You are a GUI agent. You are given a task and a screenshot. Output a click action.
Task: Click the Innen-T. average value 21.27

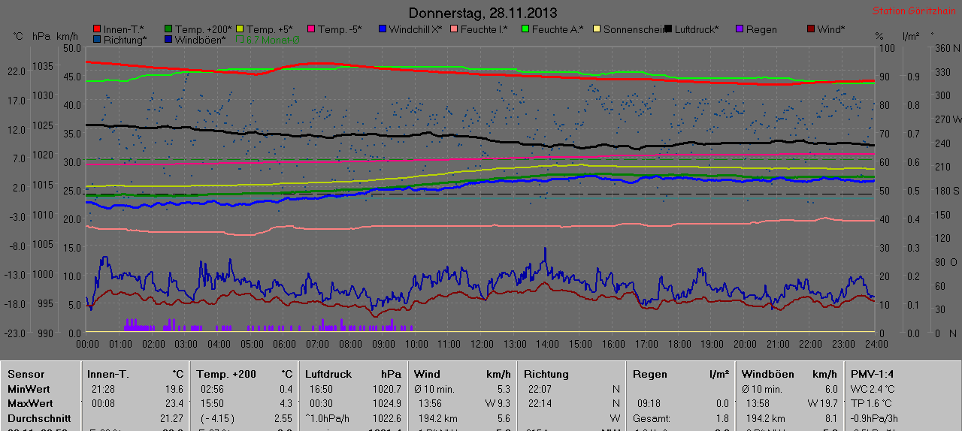click(x=171, y=418)
